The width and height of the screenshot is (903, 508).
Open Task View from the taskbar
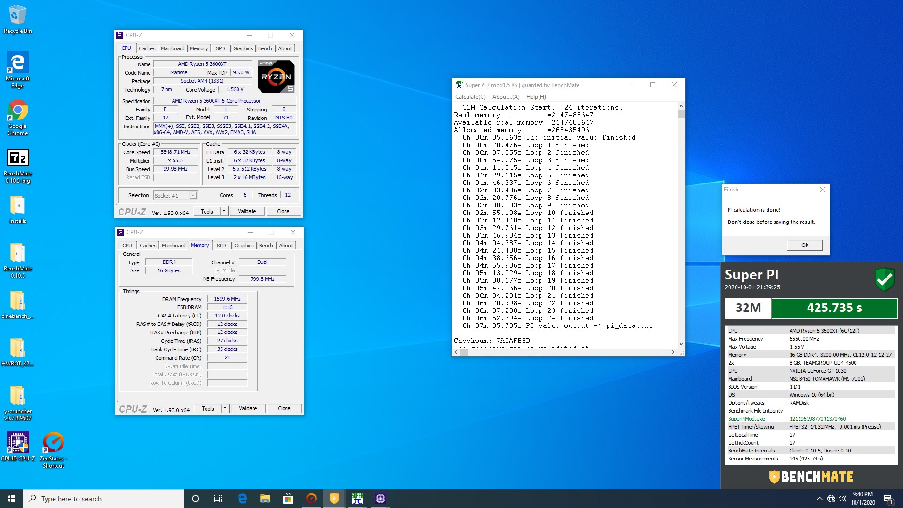tap(218, 499)
